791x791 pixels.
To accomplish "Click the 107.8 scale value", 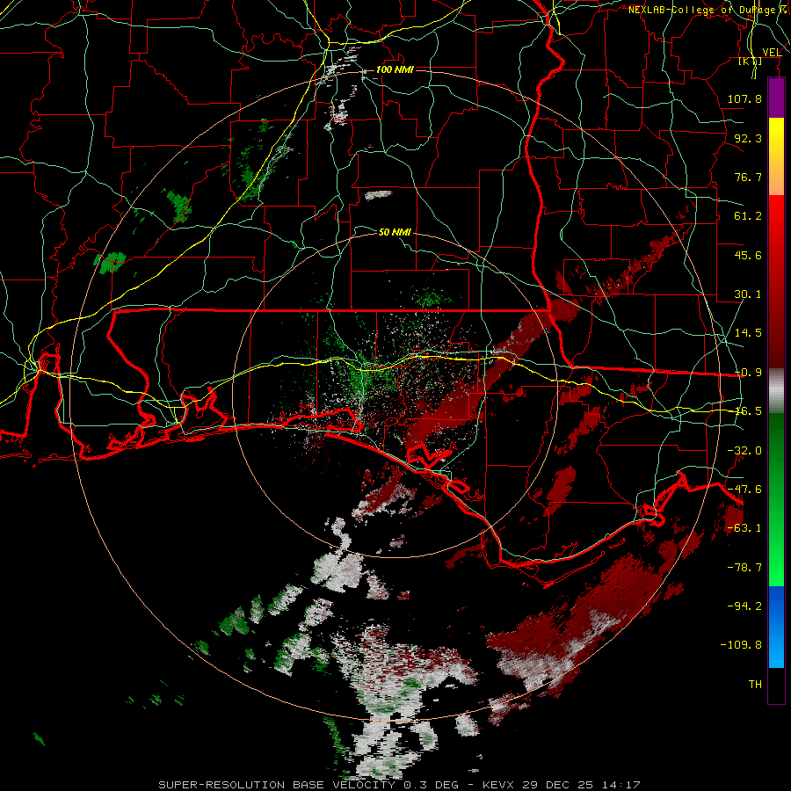I will pos(744,98).
